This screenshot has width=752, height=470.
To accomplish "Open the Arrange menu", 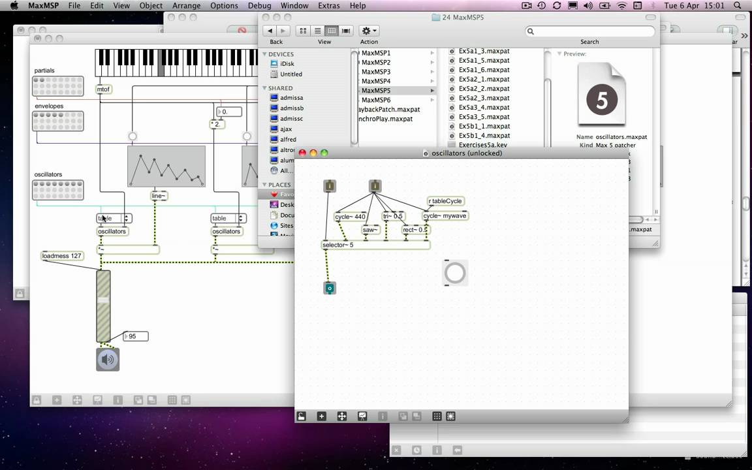I will [186, 6].
